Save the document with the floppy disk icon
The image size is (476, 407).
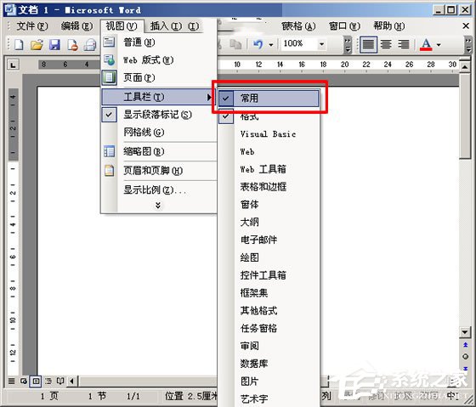(54, 45)
